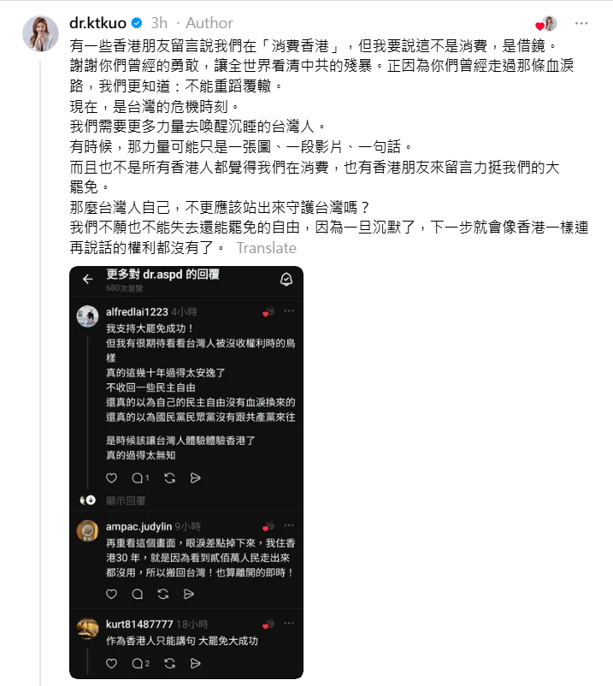Expand hidden replies with the 顯示回覆 arrow
The image size is (613, 686).
pos(91,500)
